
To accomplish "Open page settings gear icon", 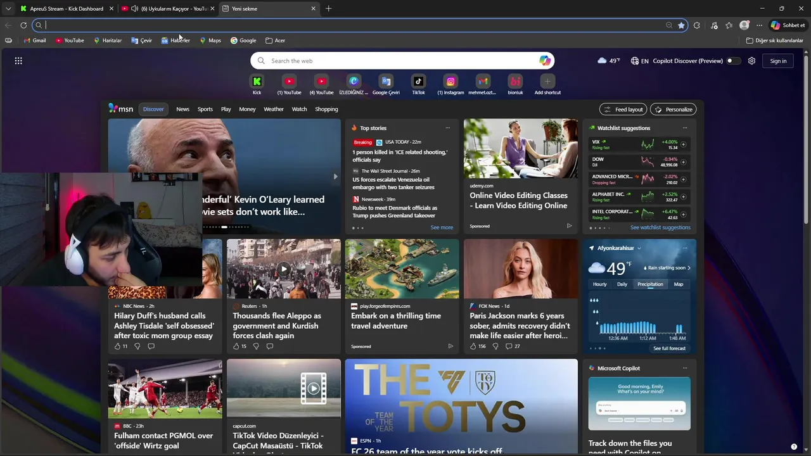I will click(x=751, y=61).
